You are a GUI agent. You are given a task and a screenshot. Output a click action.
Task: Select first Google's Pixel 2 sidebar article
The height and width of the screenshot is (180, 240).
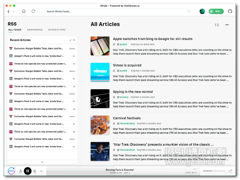[x=42, y=56]
